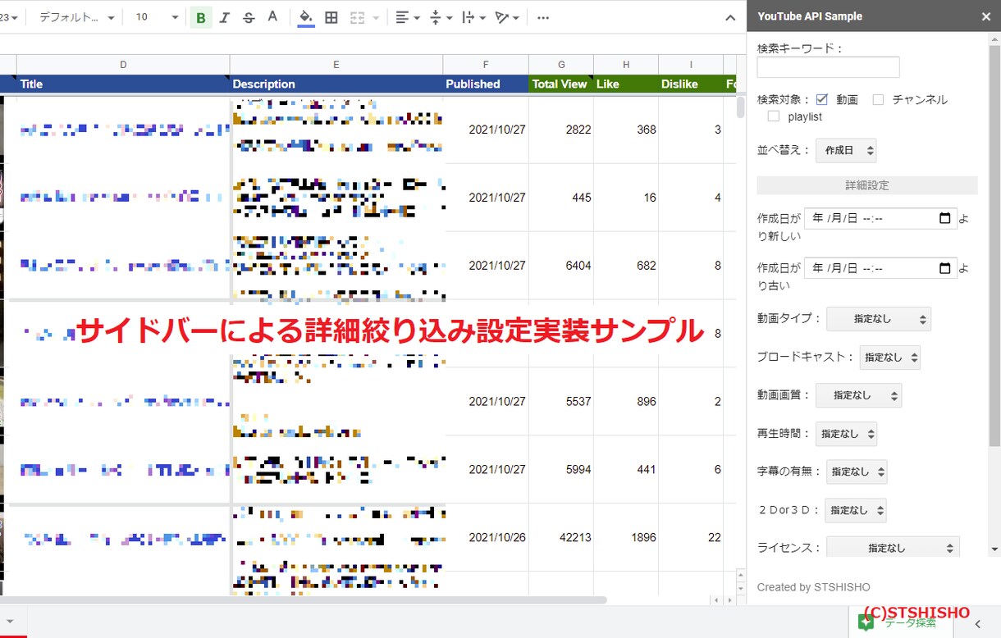
Task: Select column G header
Action: coord(561,65)
